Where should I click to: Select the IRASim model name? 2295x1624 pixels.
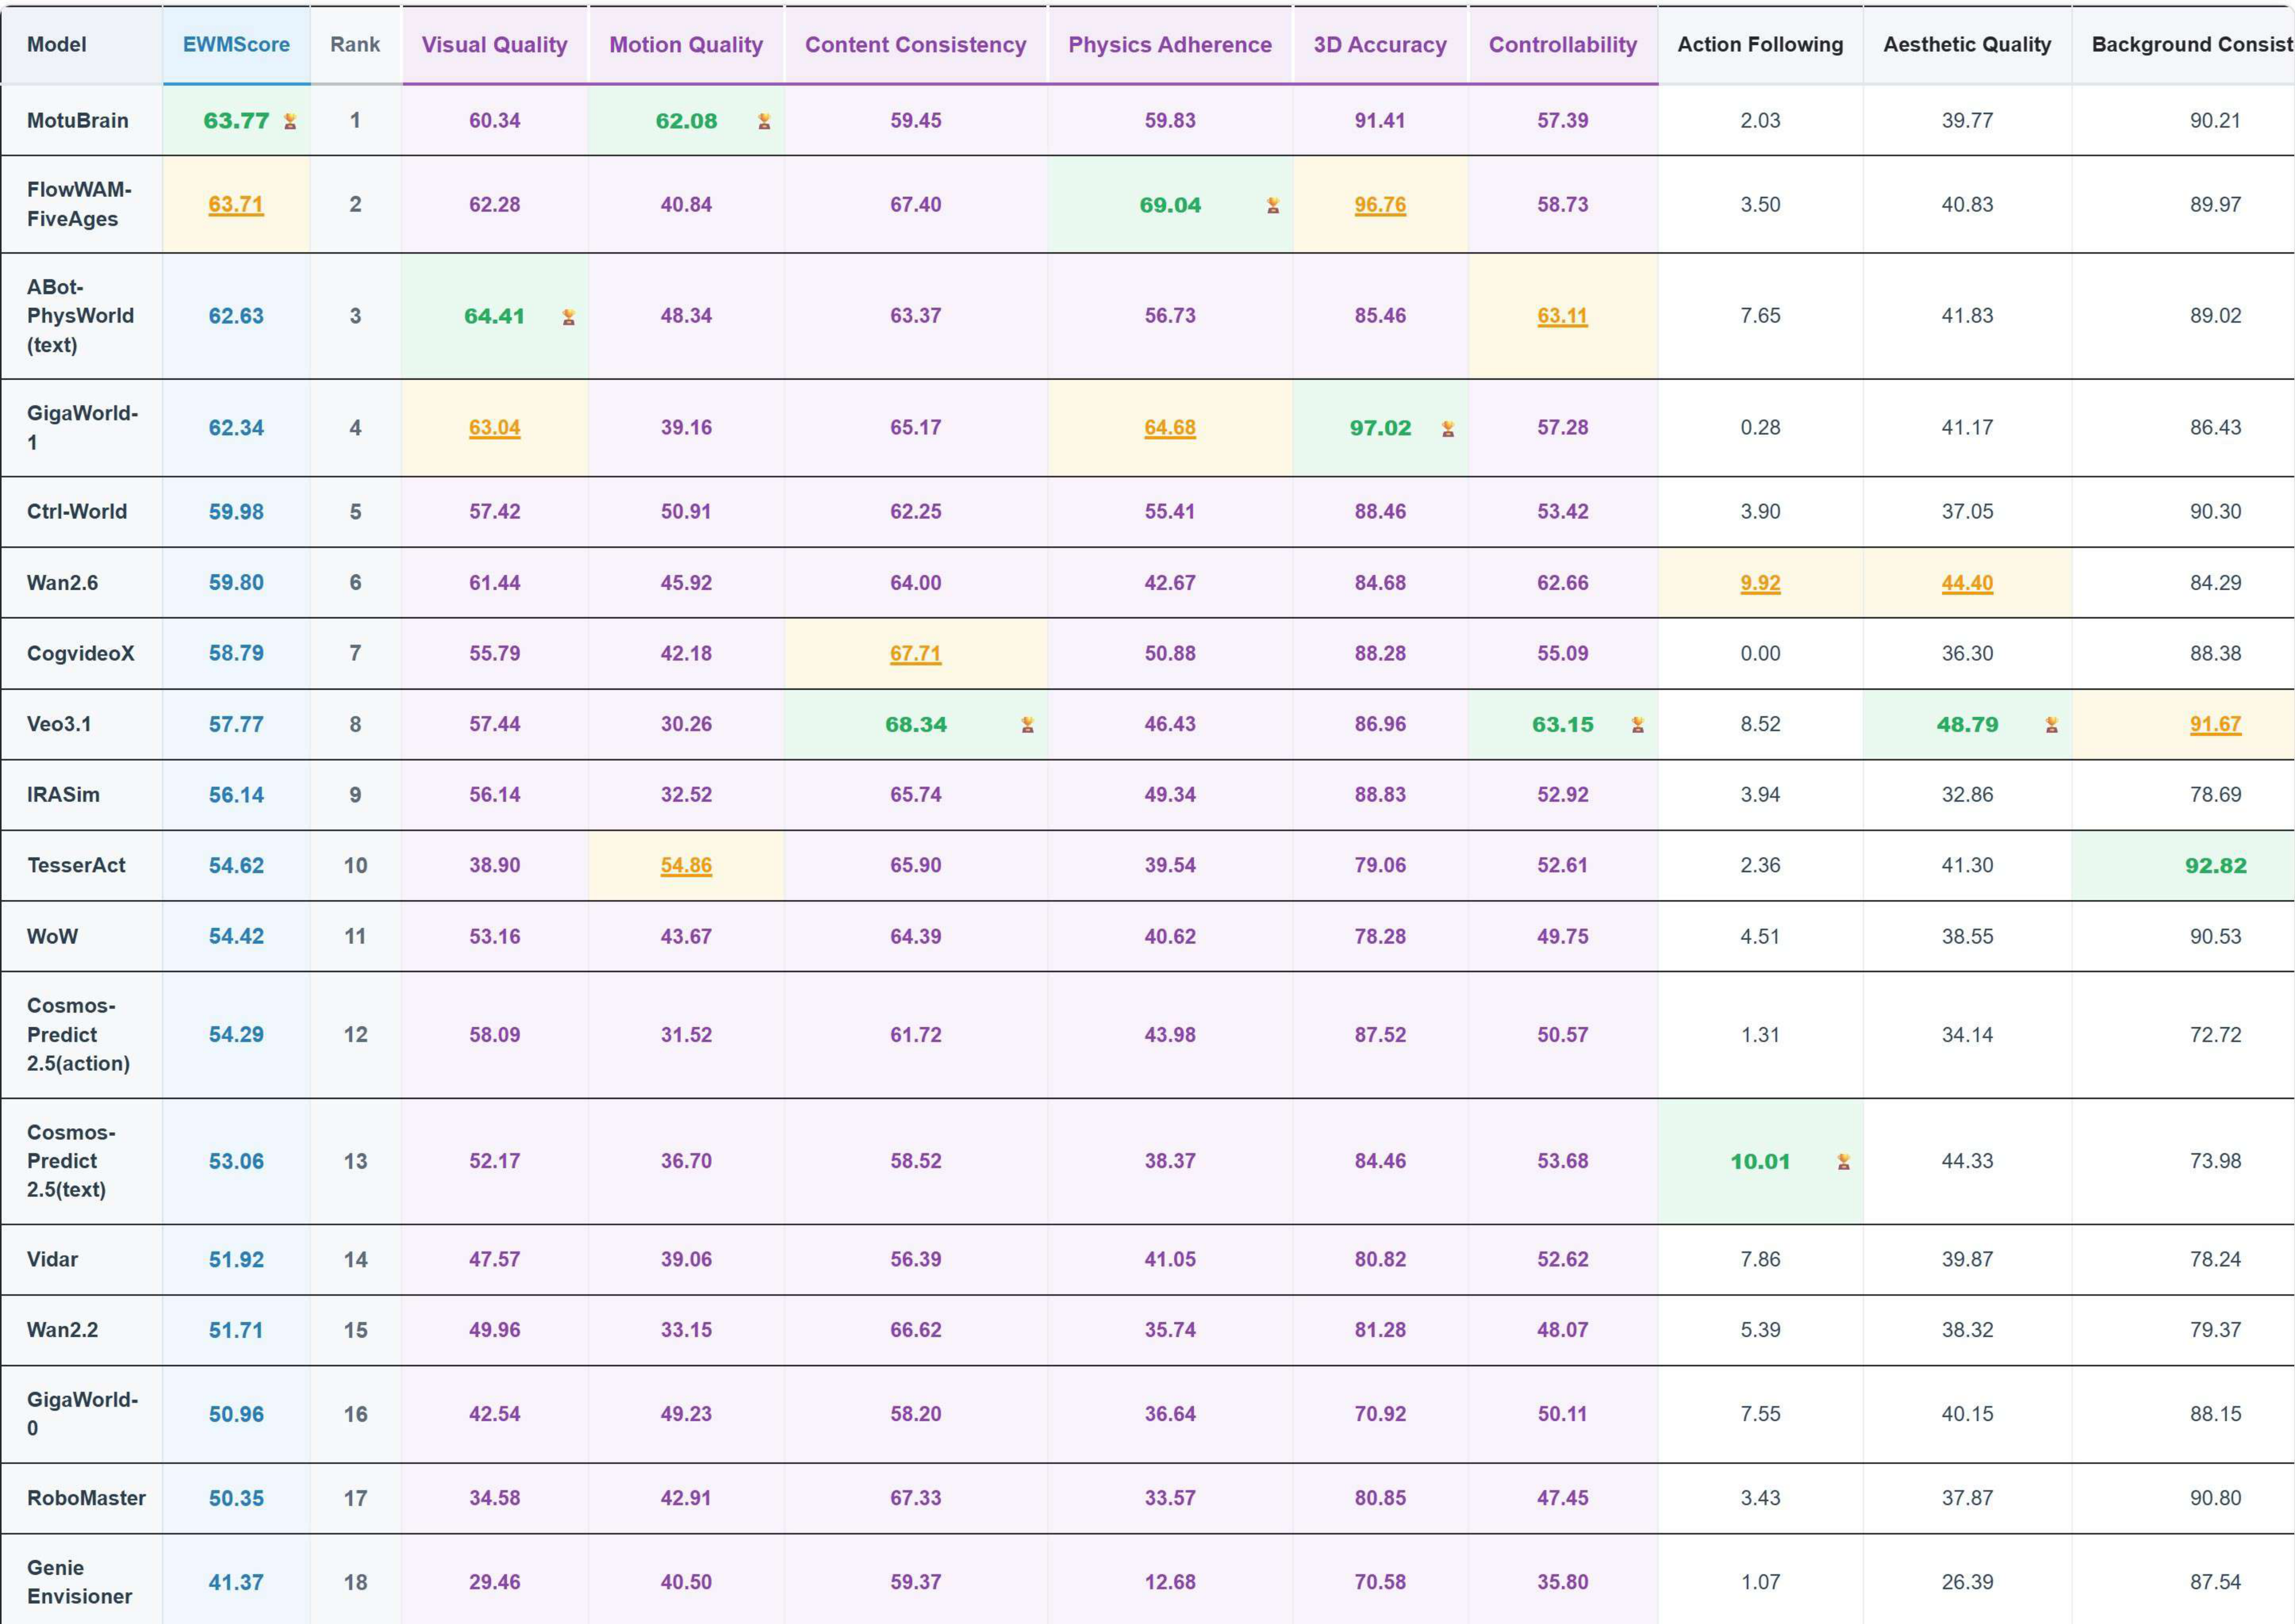[x=63, y=795]
